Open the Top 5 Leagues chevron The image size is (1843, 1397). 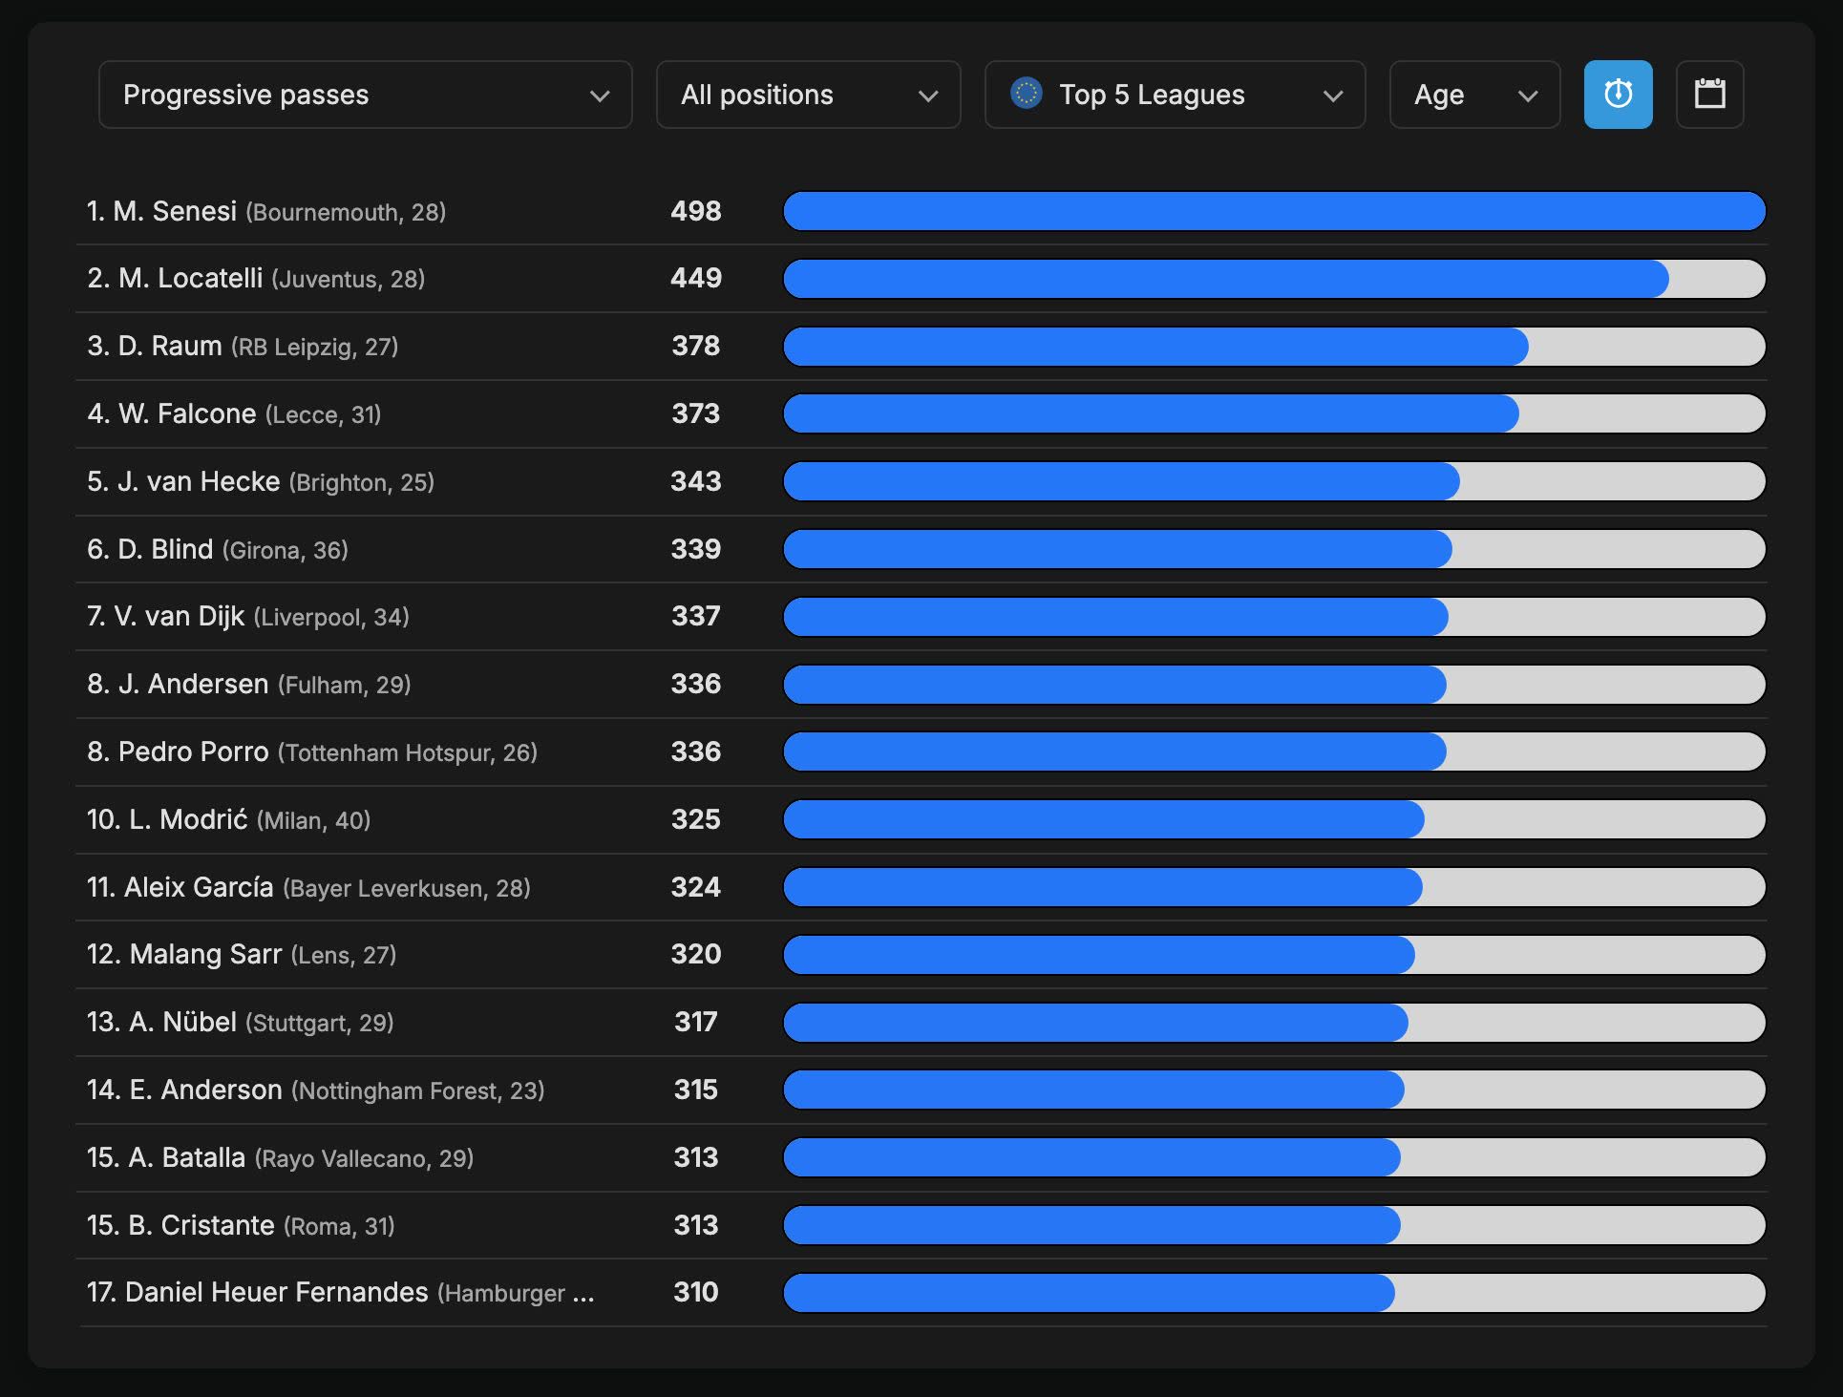coord(1333,95)
